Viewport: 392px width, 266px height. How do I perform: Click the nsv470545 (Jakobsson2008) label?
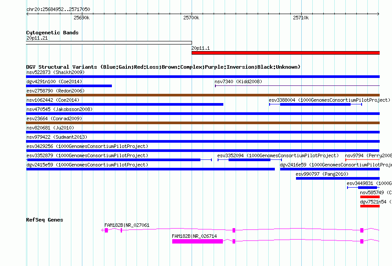59,109
